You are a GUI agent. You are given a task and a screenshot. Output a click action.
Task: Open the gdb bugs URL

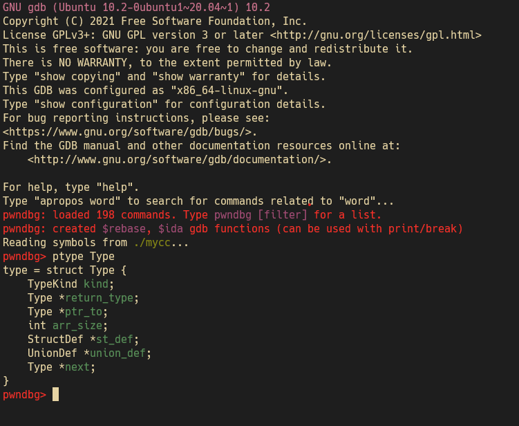(x=127, y=132)
